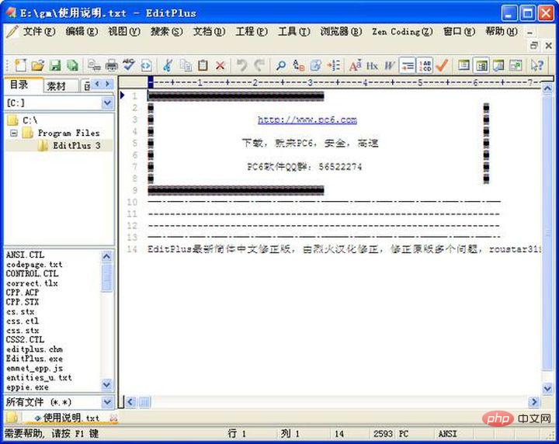Screen dimensions: 559x444
Task: Save all open documents
Action: [73, 65]
